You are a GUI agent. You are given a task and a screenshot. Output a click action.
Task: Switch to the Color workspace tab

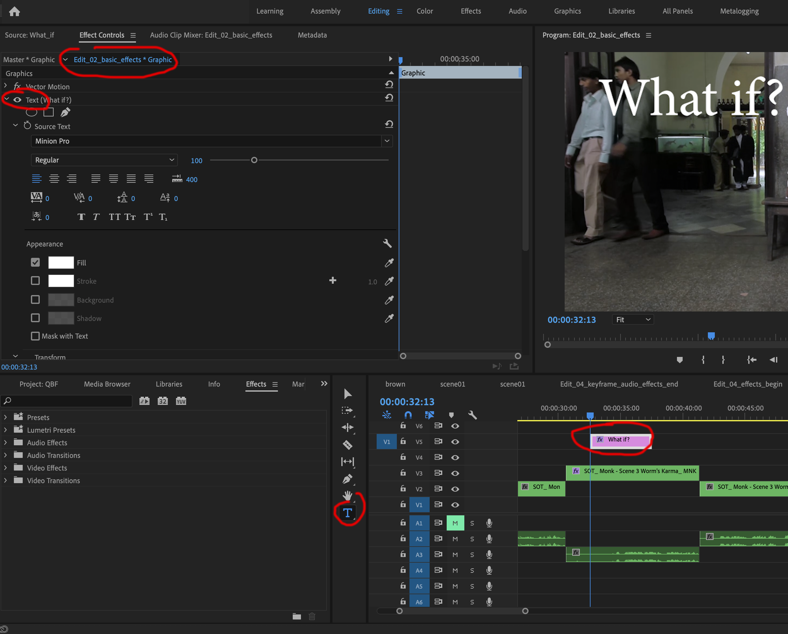tap(424, 11)
